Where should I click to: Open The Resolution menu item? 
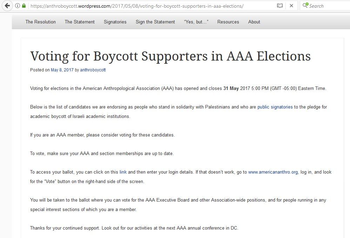click(x=40, y=22)
